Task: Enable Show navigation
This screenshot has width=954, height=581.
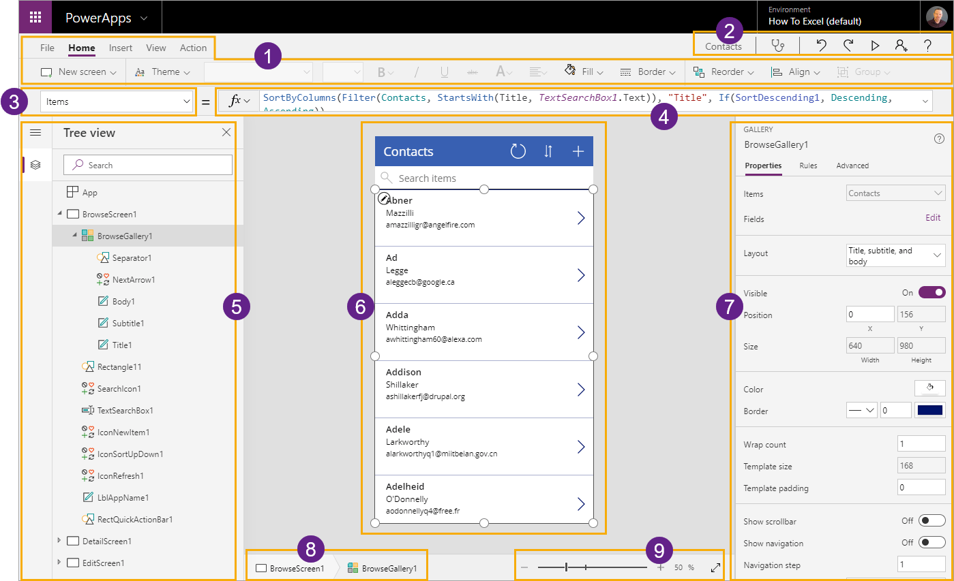Action: click(x=931, y=543)
